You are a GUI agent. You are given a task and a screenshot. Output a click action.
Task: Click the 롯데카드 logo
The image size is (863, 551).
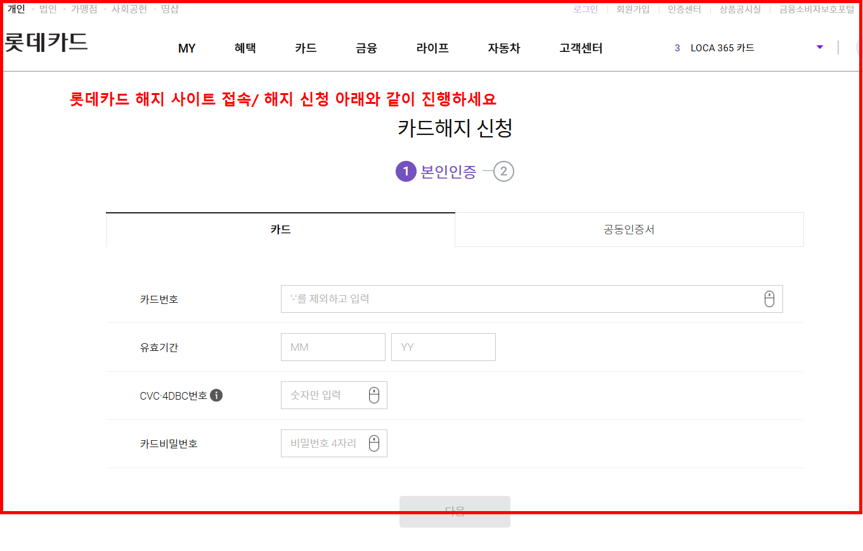point(46,42)
